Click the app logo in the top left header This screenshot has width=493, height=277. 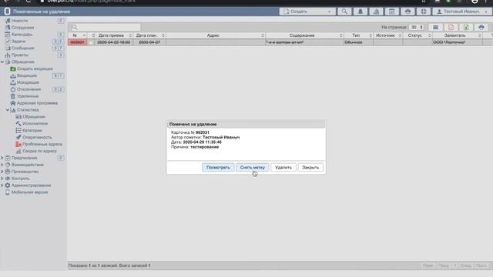[x=7, y=12]
